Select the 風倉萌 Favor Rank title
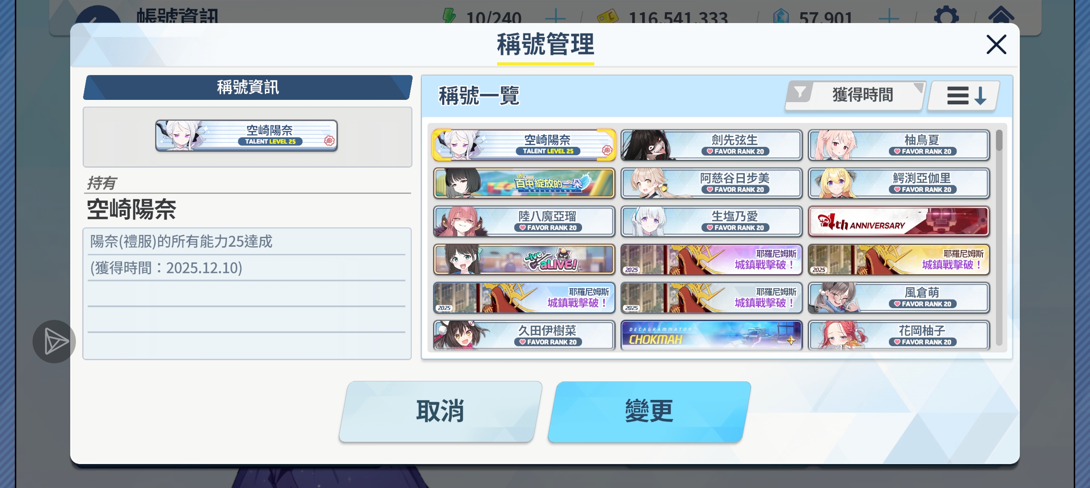Image resolution: width=1090 pixels, height=488 pixels. (x=899, y=297)
